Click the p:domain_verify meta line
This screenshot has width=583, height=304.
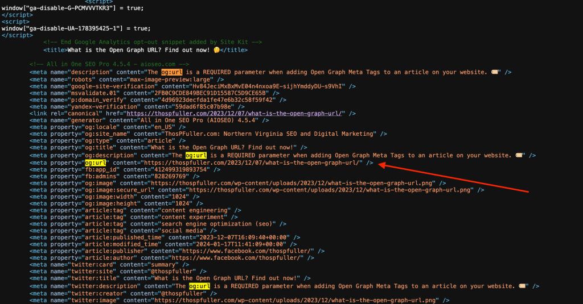[x=158, y=100]
